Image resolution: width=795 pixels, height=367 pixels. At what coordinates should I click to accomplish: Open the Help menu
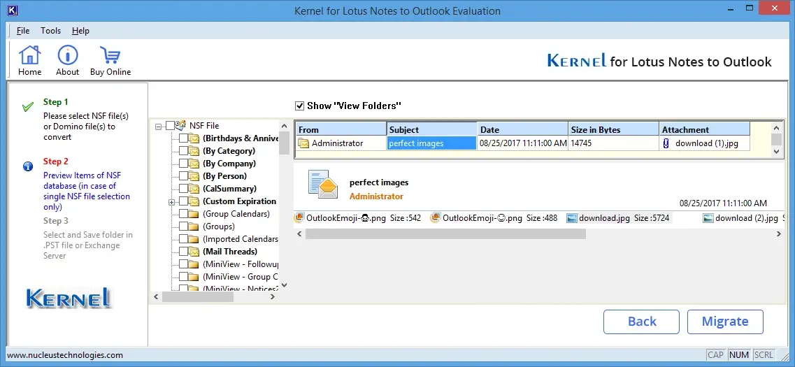point(80,31)
